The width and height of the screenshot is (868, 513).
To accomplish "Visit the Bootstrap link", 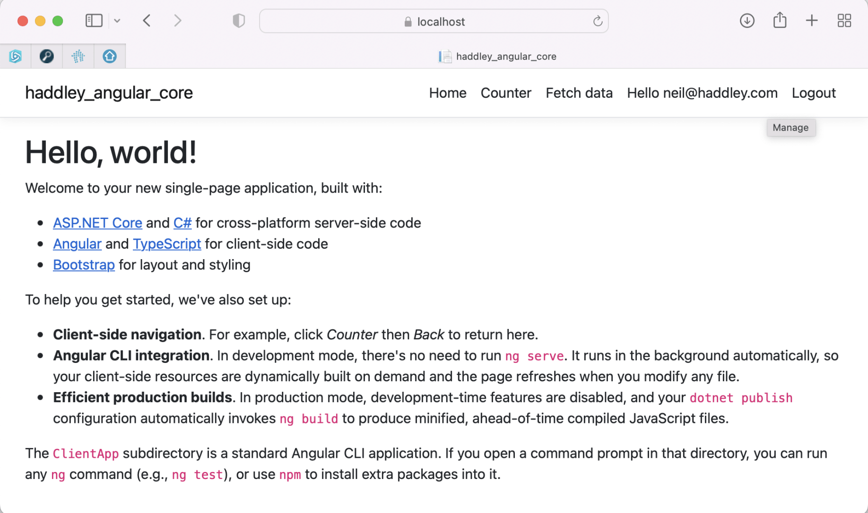I will [84, 265].
